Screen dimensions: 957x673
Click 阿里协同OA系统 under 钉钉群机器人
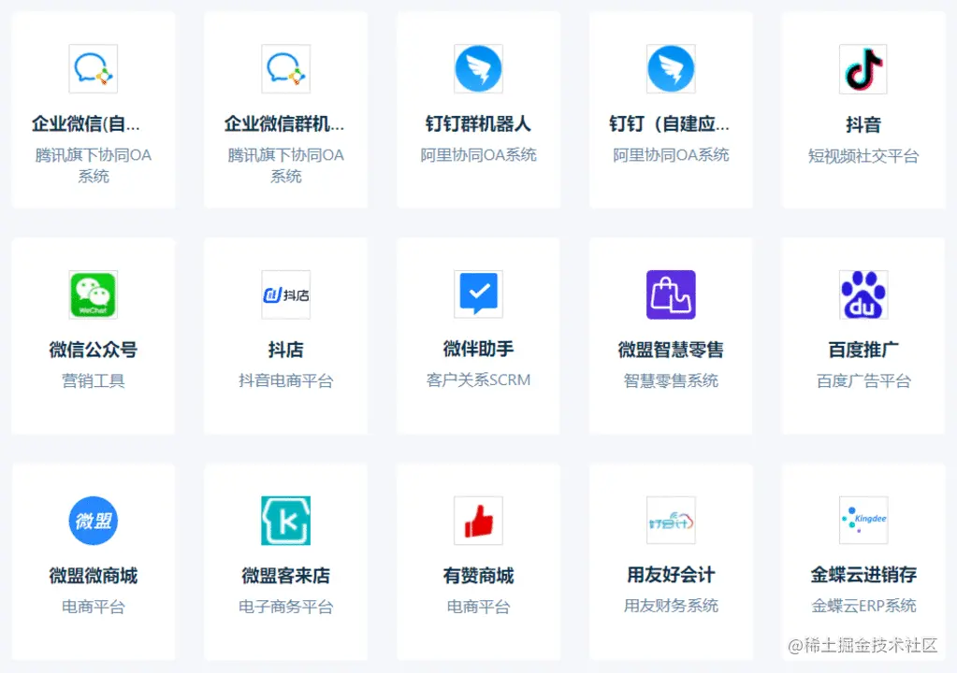[x=479, y=155]
